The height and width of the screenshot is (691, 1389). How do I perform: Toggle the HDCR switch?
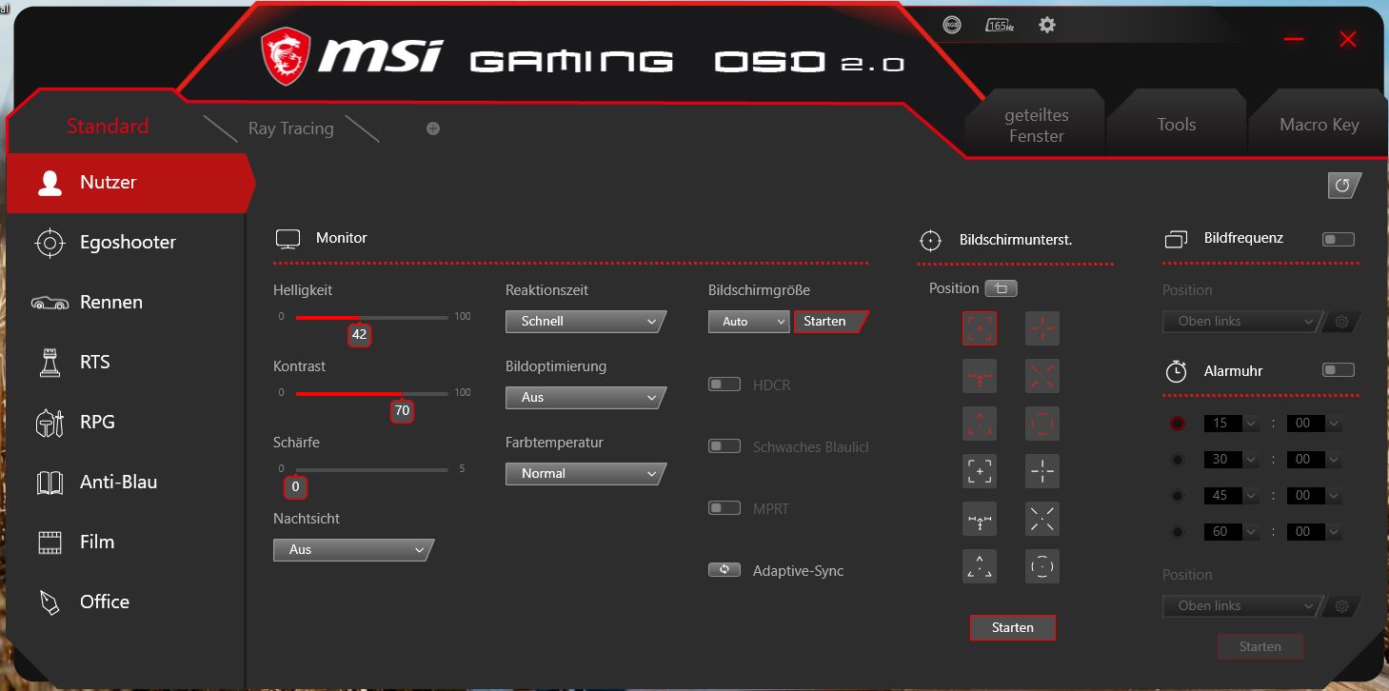point(724,385)
